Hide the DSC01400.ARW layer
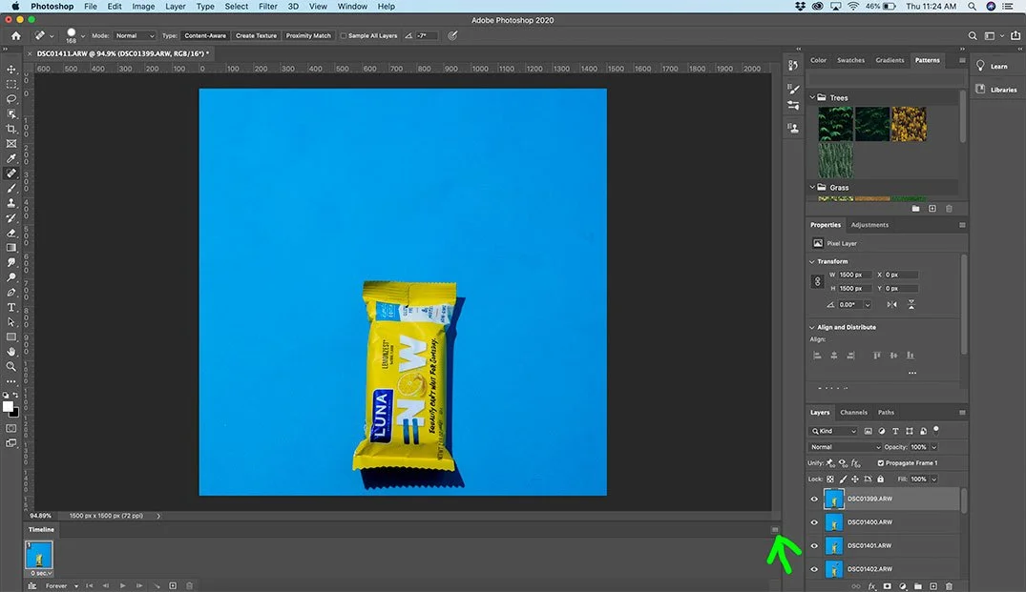Viewport: 1026px width, 592px height. coord(814,522)
